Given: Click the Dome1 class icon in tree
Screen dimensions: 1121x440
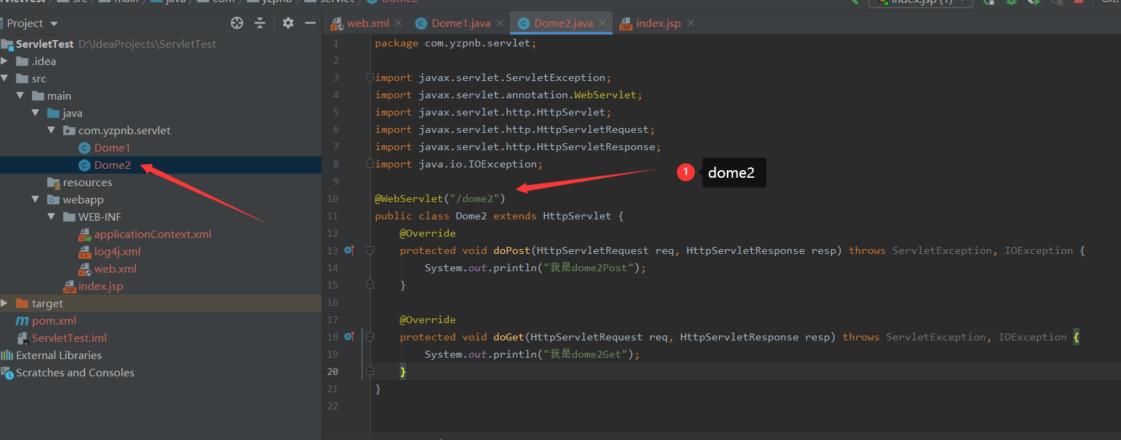Looking at the screenshot, I should pyautogui.click(x=85, y=147).
